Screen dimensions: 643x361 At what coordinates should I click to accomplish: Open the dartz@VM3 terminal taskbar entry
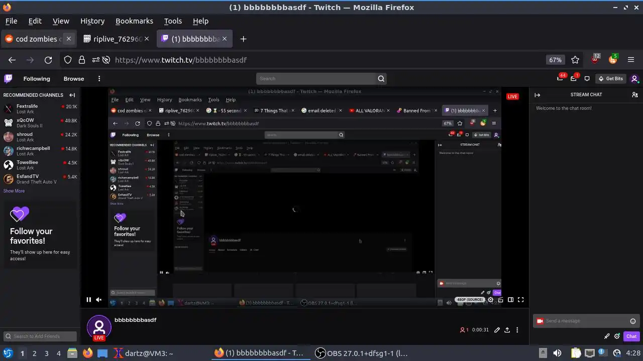(x=144, y=353)
